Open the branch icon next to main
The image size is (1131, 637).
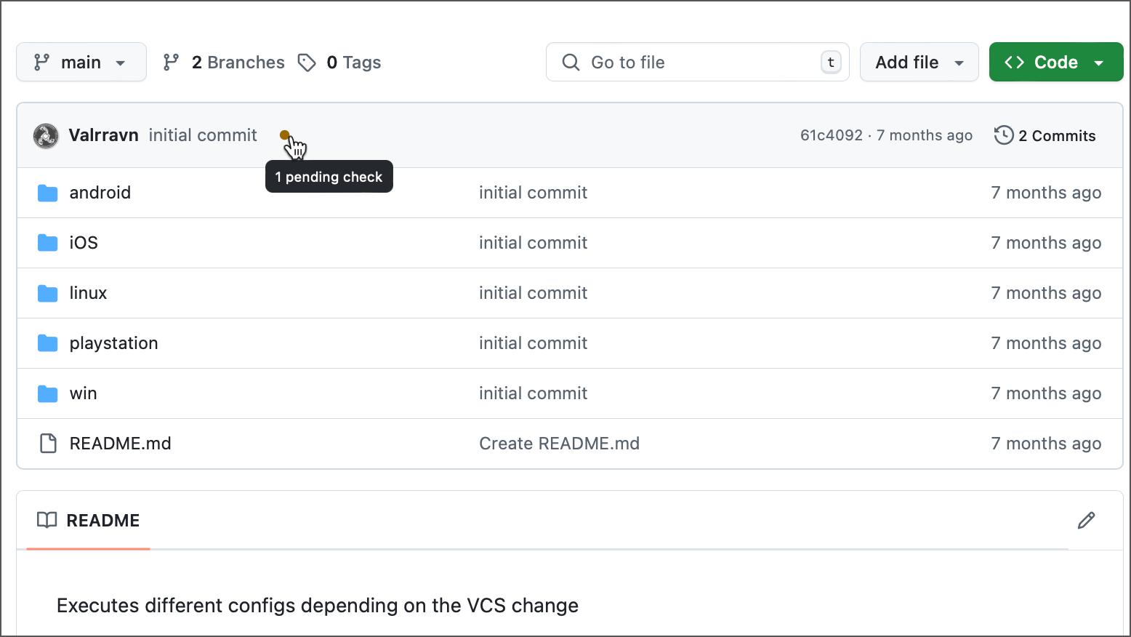pos(42,62)
